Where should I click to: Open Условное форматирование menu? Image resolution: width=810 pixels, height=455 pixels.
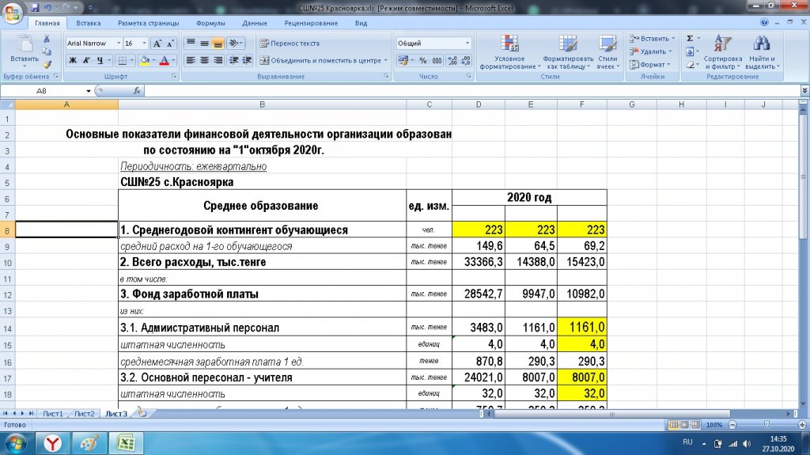(509, 51)
